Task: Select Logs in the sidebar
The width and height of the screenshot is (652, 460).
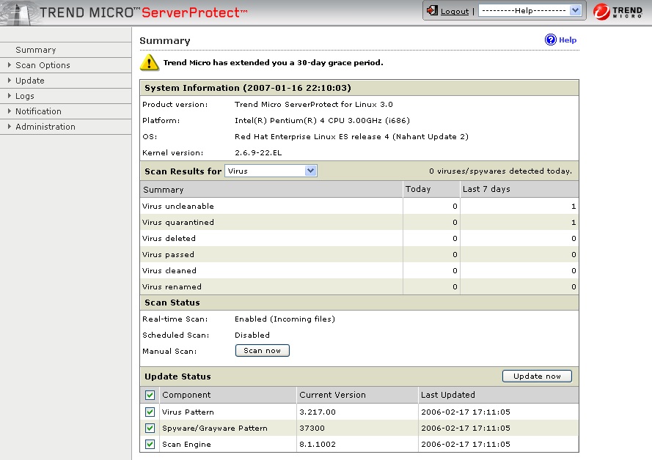Action: 25,96
